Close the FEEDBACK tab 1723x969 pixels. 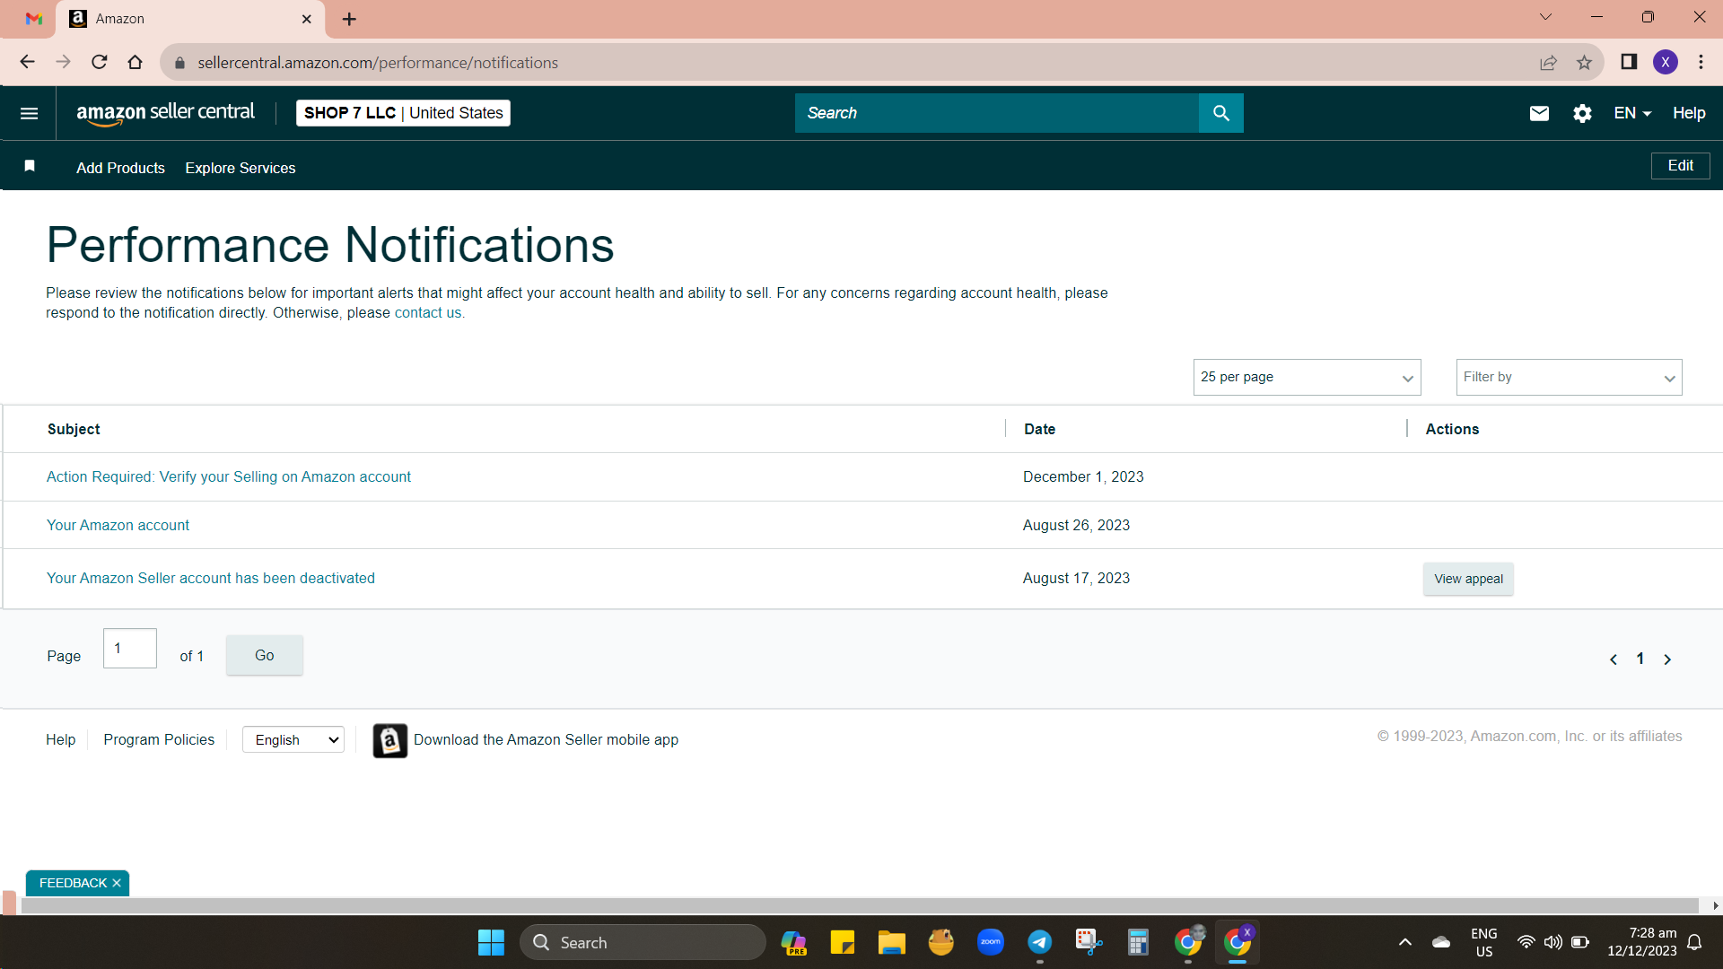point(117,884)
